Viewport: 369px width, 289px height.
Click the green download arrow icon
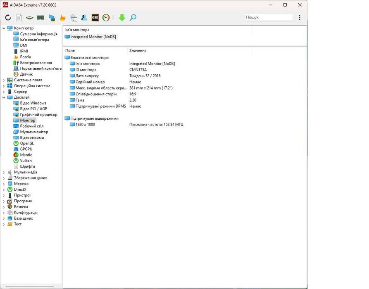[122, 18]
